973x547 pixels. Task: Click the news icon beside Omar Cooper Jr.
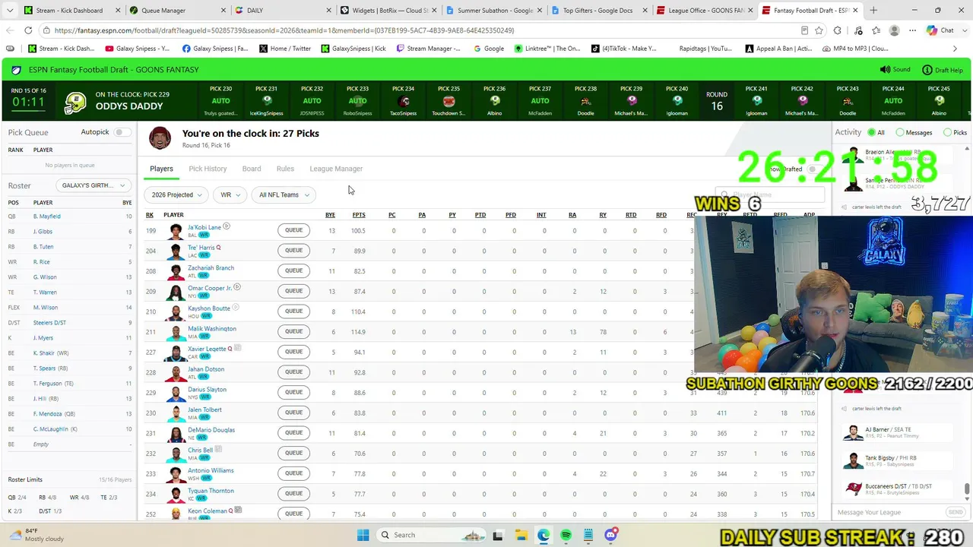pos(237,287)
